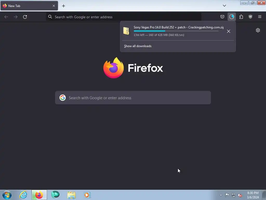Viewport: 266px width, 200px height.
Task: Show hidden system tray icons
Action: [x=221, y=195]
